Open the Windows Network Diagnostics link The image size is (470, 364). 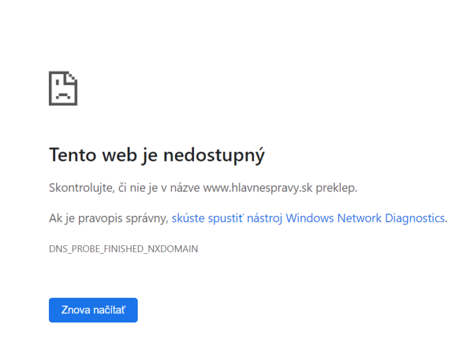tap(308, 218)
